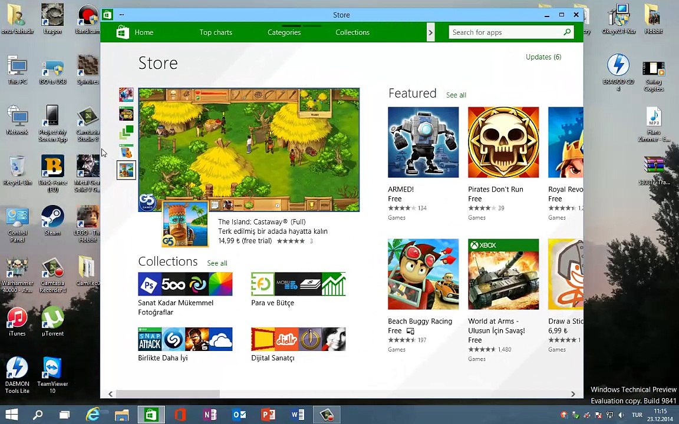Click Store icon on taskbar
Screen dimensions: 679x424
(151, 415)
